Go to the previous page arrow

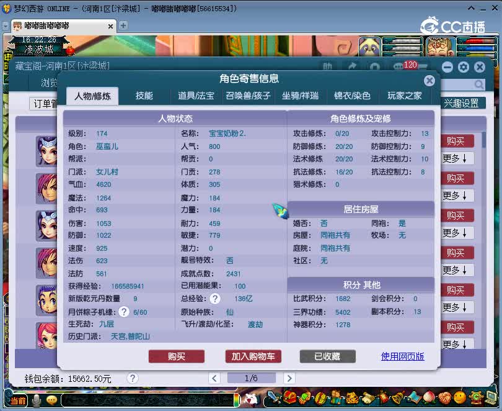coord(214,378)
